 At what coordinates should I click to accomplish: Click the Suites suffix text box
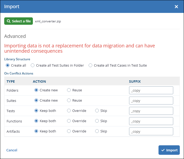pyautogui.click(x=151, y=101)
